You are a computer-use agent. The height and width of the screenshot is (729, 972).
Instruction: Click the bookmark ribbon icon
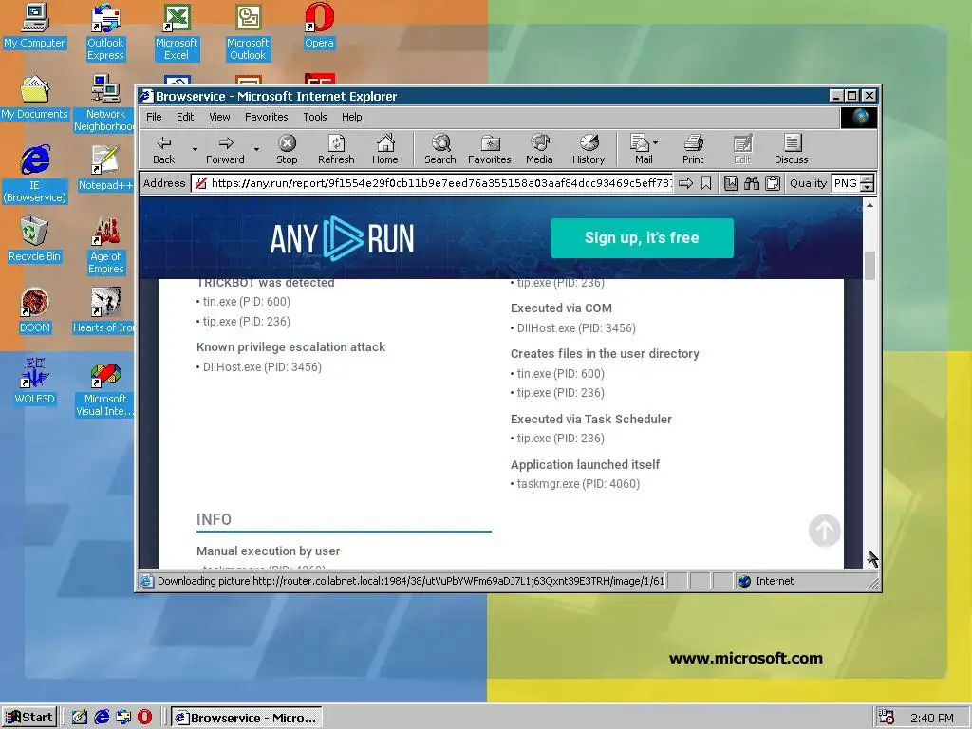pos(706,183)
